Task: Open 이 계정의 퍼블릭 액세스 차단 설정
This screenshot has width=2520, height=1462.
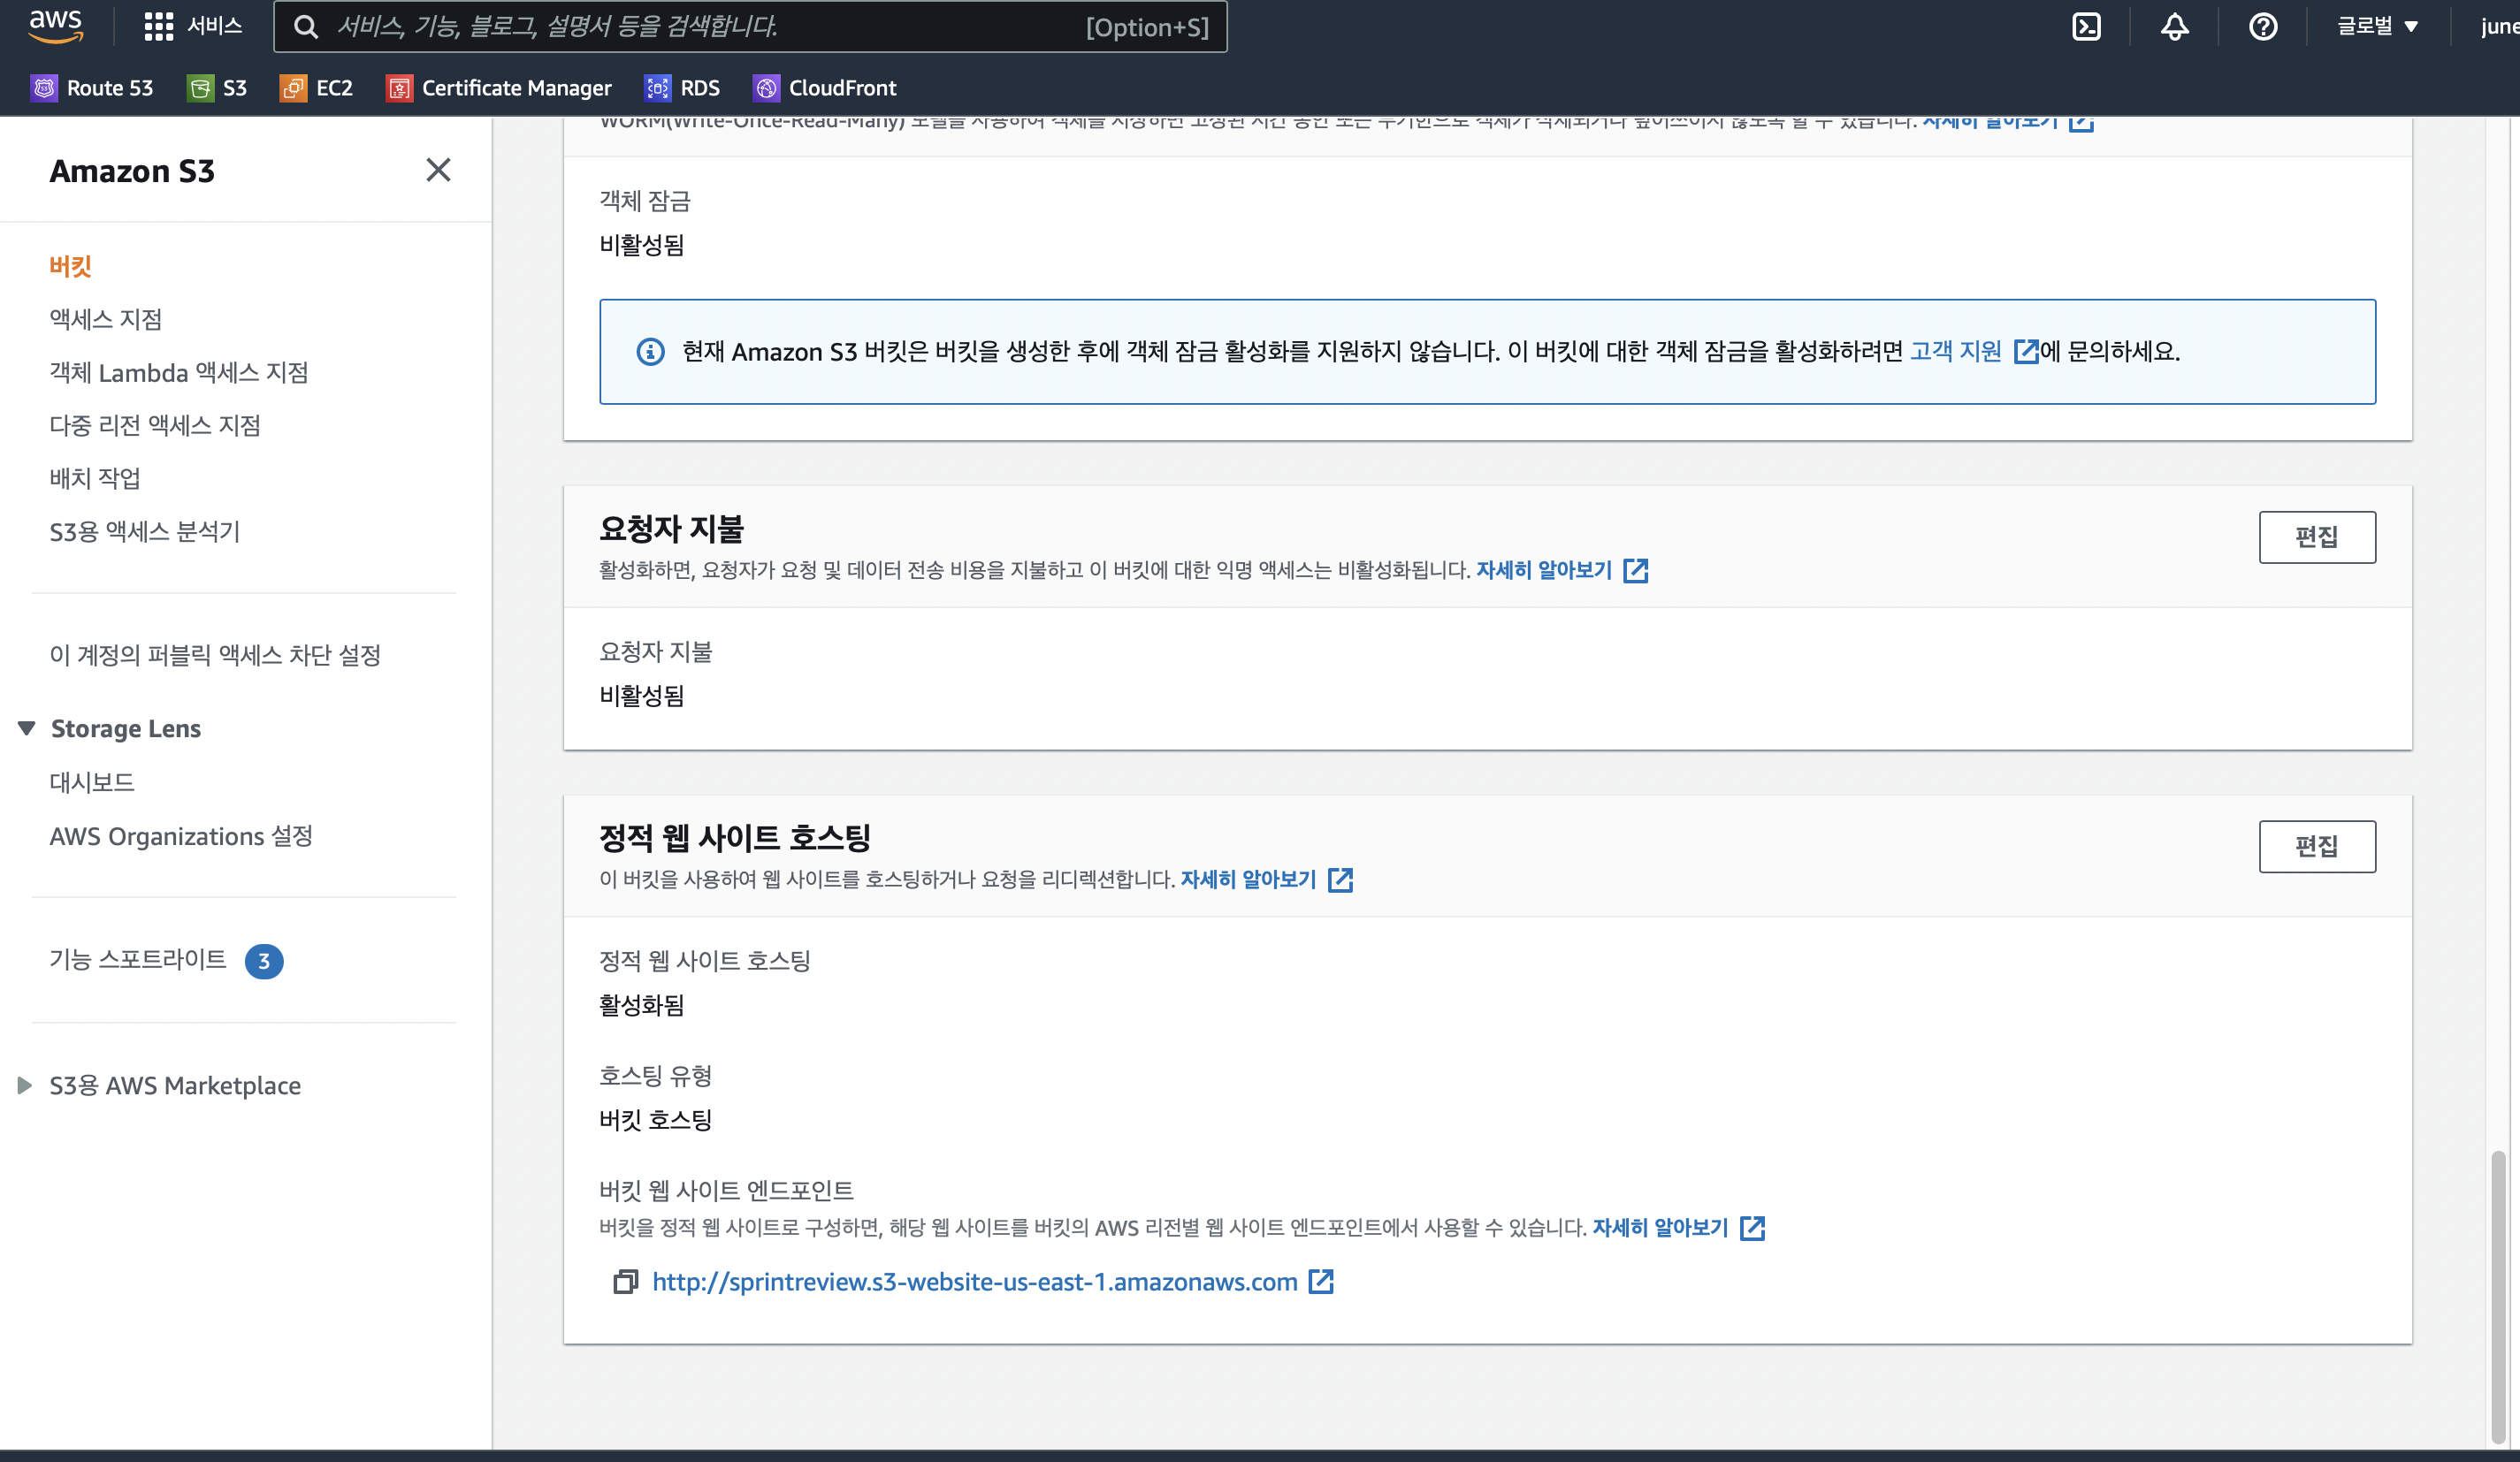Action: [x=215, y=655]
